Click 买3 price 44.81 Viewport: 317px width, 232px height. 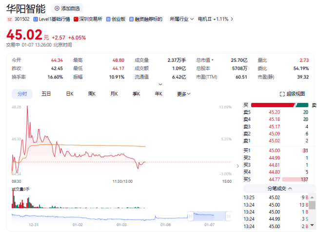tap(275, 165)
